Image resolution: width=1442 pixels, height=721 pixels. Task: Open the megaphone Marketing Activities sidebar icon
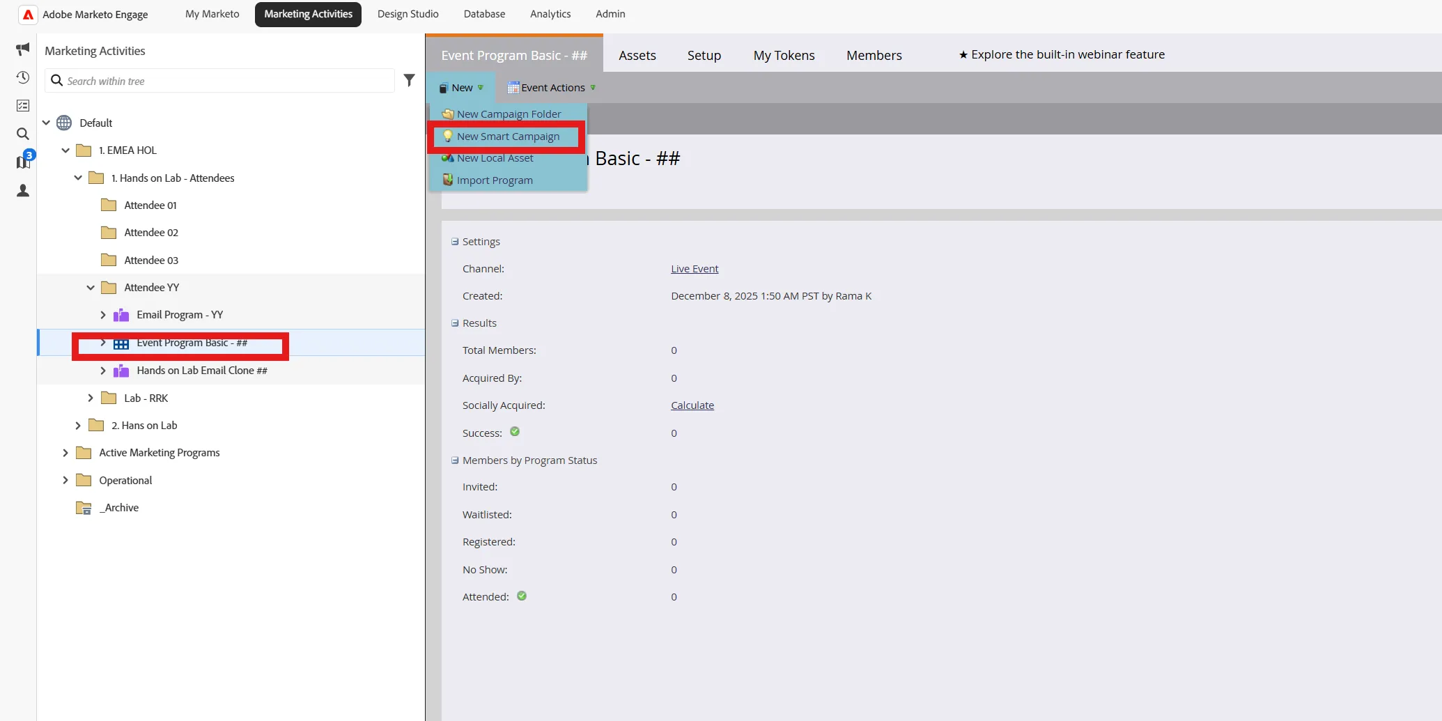point(23,49)
